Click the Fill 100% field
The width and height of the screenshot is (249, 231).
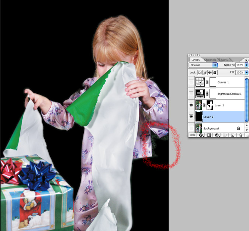coord(240,72)
